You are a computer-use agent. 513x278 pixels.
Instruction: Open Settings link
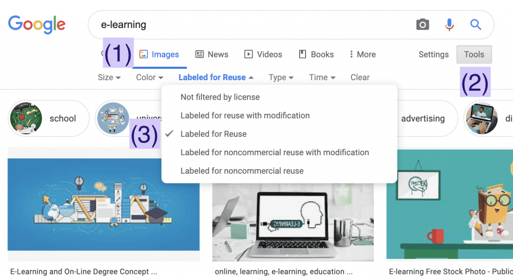click(433, 54)
